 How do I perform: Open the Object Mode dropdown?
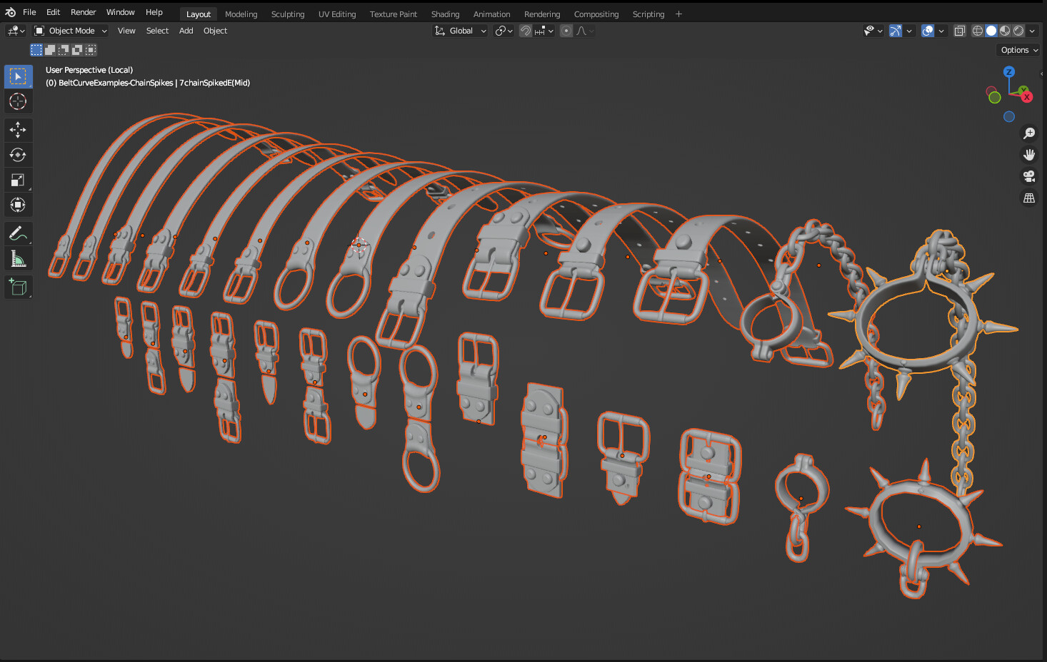point(71,31)
